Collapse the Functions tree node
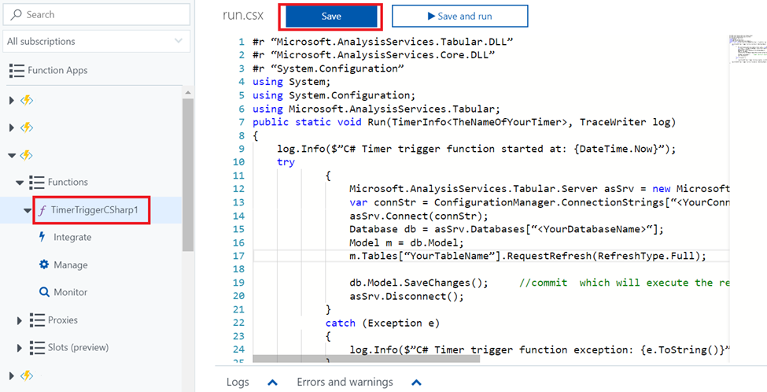Image resolution: width=767 pixels, height=392 pixels. (20, 183)
